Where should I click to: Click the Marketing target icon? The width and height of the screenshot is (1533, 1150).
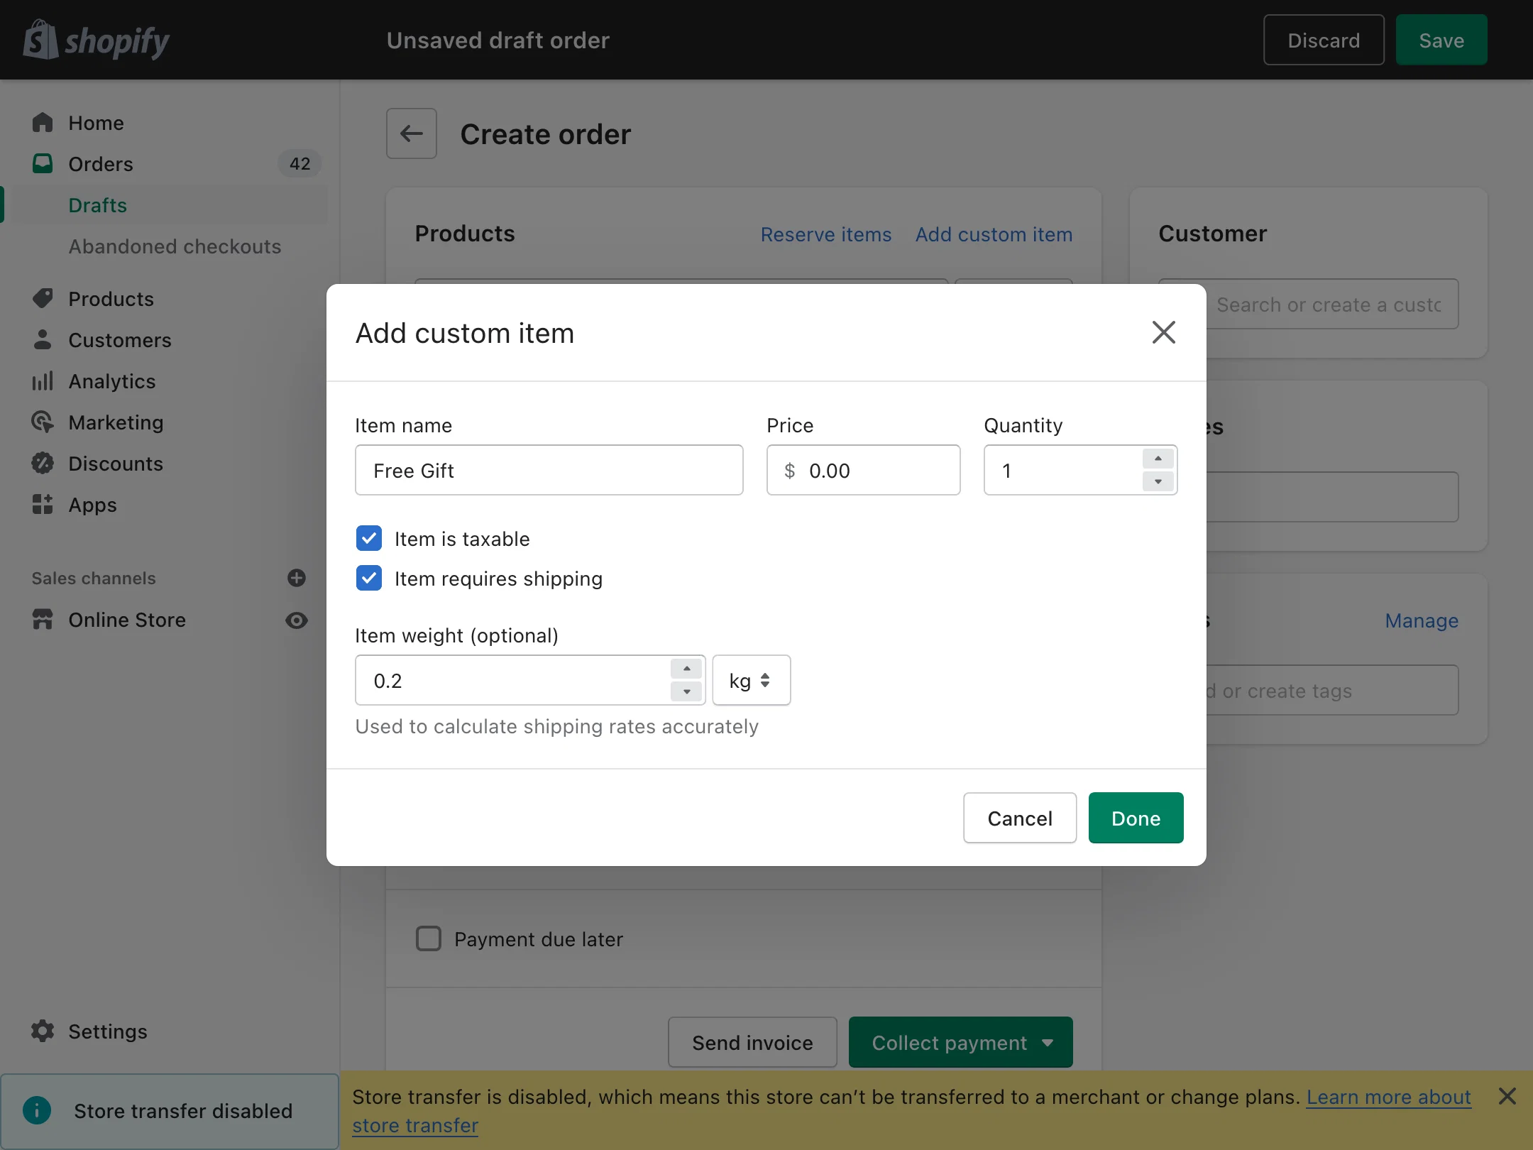pyautogui.click(x=43, y=422)
